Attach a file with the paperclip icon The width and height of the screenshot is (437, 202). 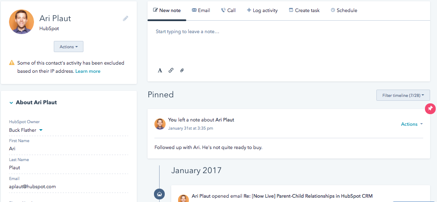[x=182, y=70]
